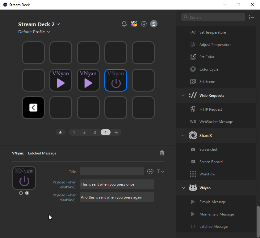Open the Stream Deck 2 device dropdown
The image size is (260, 238).
click(x=39, y=24)
